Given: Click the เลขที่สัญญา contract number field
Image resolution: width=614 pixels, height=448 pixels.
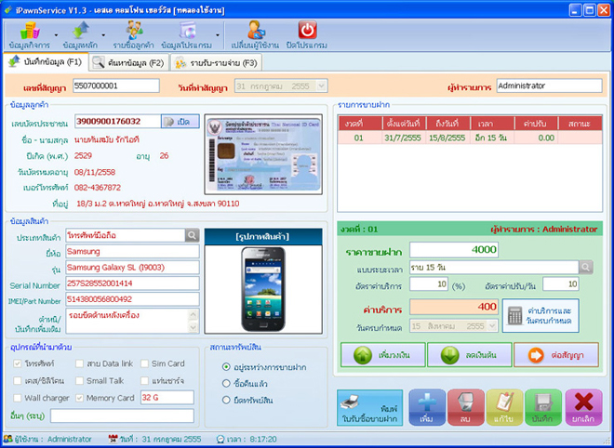Looking at the screenshot, I should point(116,86).
